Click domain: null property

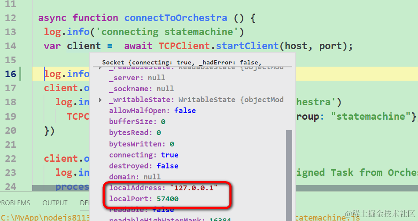pyautogui.click(x=135, y=177)
